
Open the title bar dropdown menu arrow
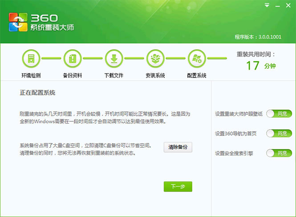[267, 5]
